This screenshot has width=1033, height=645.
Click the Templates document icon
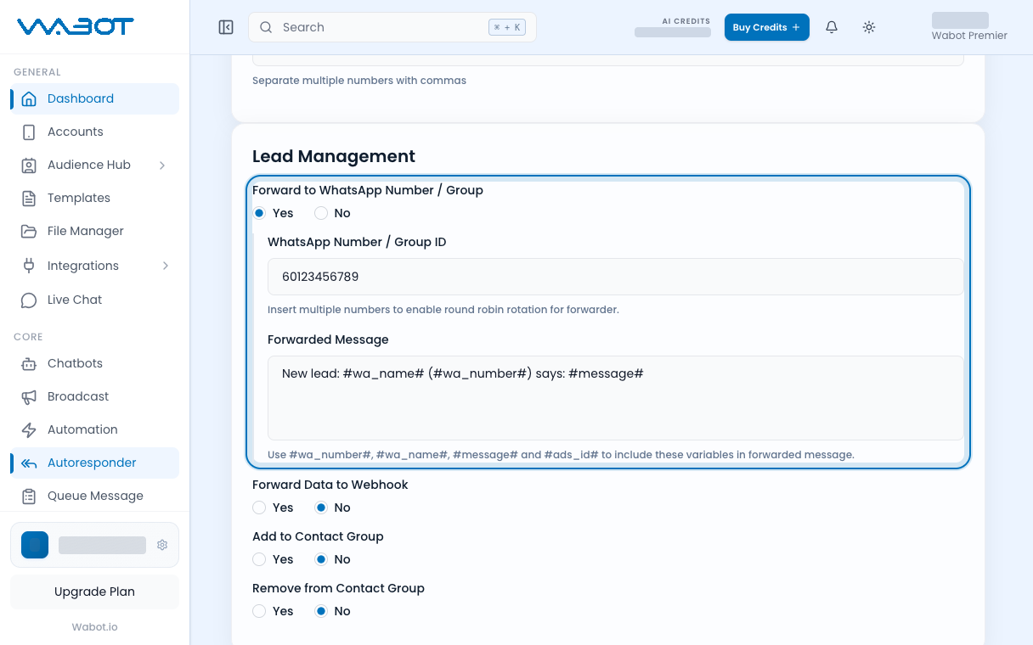pos(29,198)
